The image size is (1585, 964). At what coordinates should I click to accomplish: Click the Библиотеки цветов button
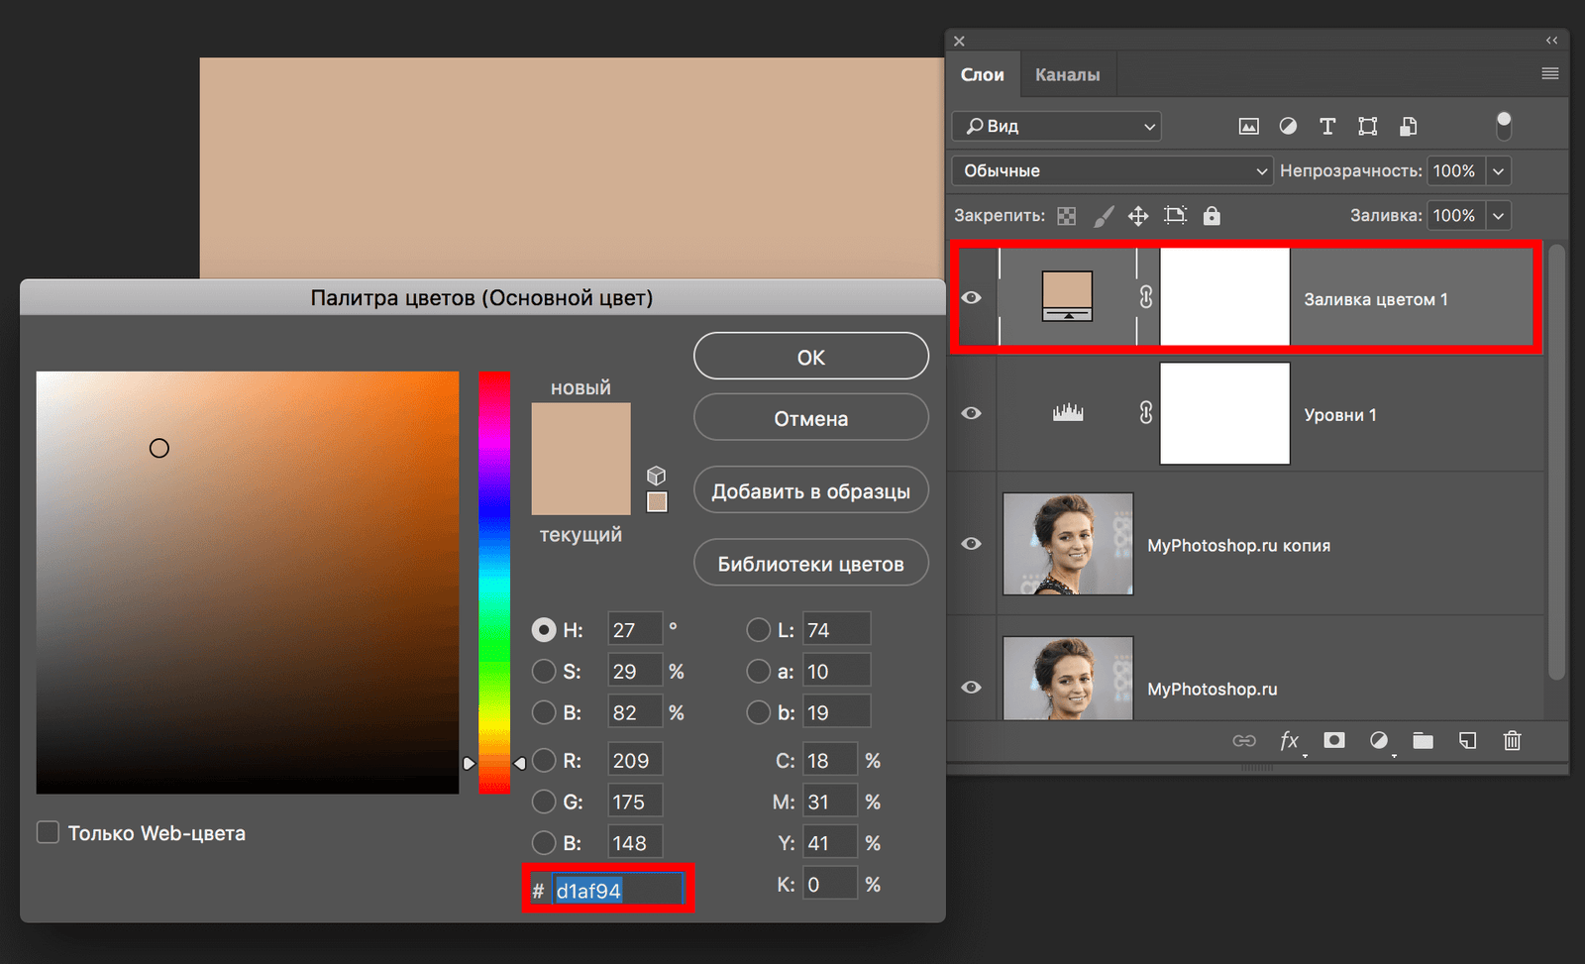[x=810, y=562]
